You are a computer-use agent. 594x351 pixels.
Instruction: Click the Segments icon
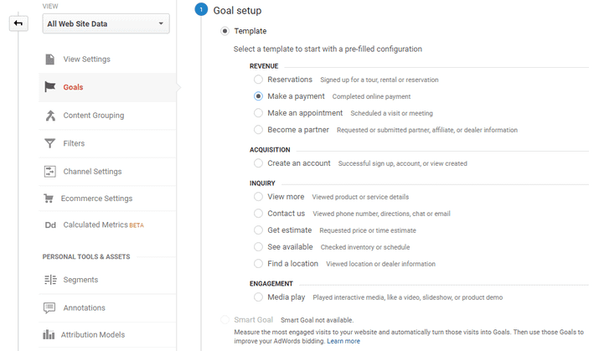tap(50, 280)
